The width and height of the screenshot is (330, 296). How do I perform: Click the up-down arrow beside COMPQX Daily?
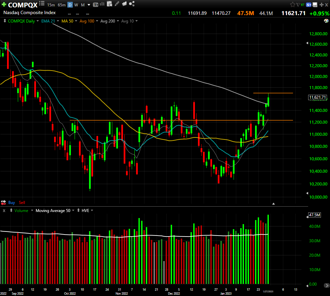pos(5,21)
